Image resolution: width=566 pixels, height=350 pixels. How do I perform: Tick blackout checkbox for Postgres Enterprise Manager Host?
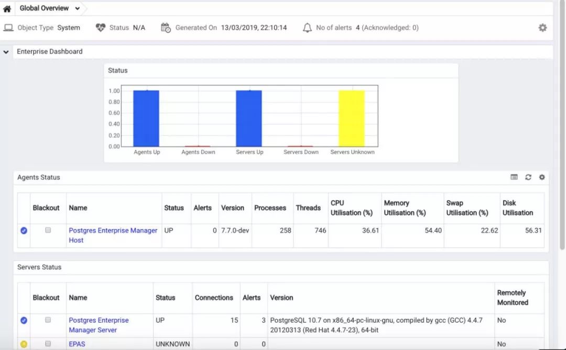click(x=48, y=230)
